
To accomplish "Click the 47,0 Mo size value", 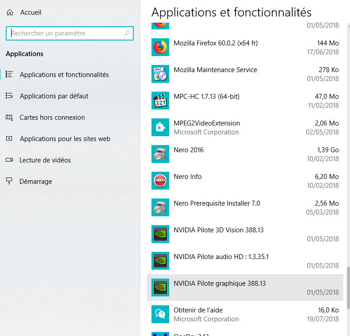I will tap(327, 97).
